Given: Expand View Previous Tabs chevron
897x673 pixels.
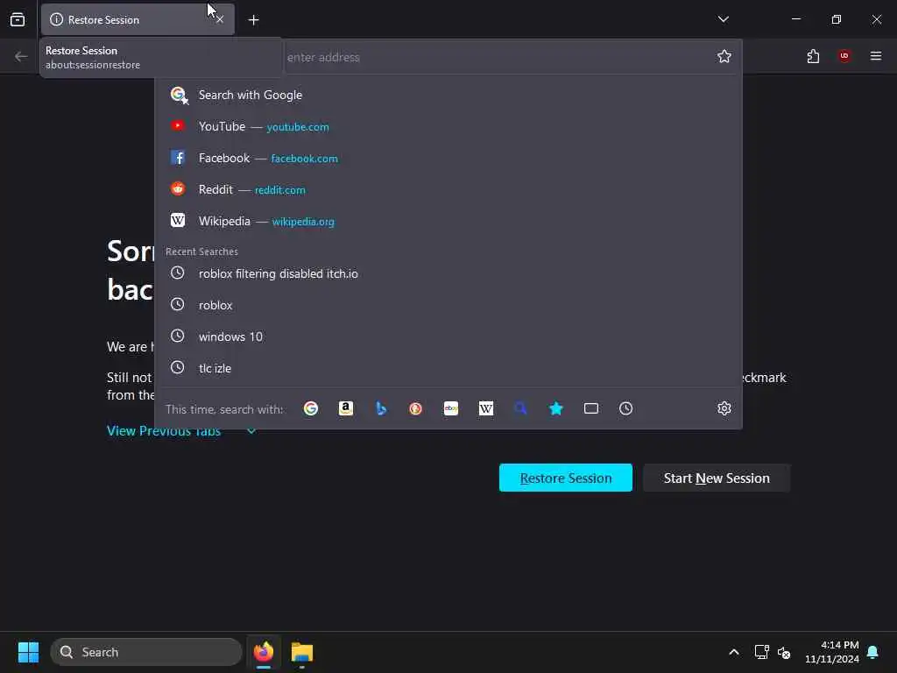Looking at the screenshot, I should [251, 431].
